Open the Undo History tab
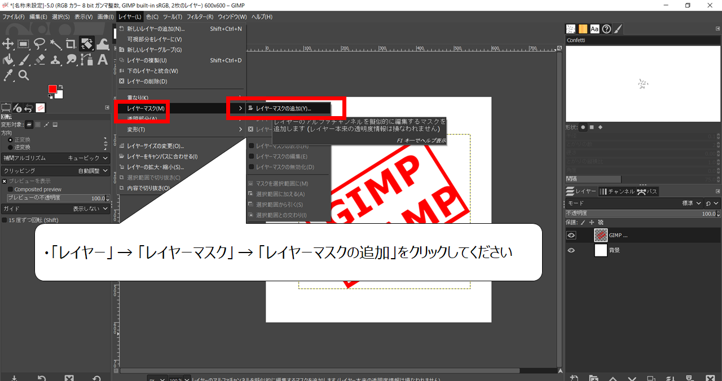The image size is (722, 381). click(29, 108)
